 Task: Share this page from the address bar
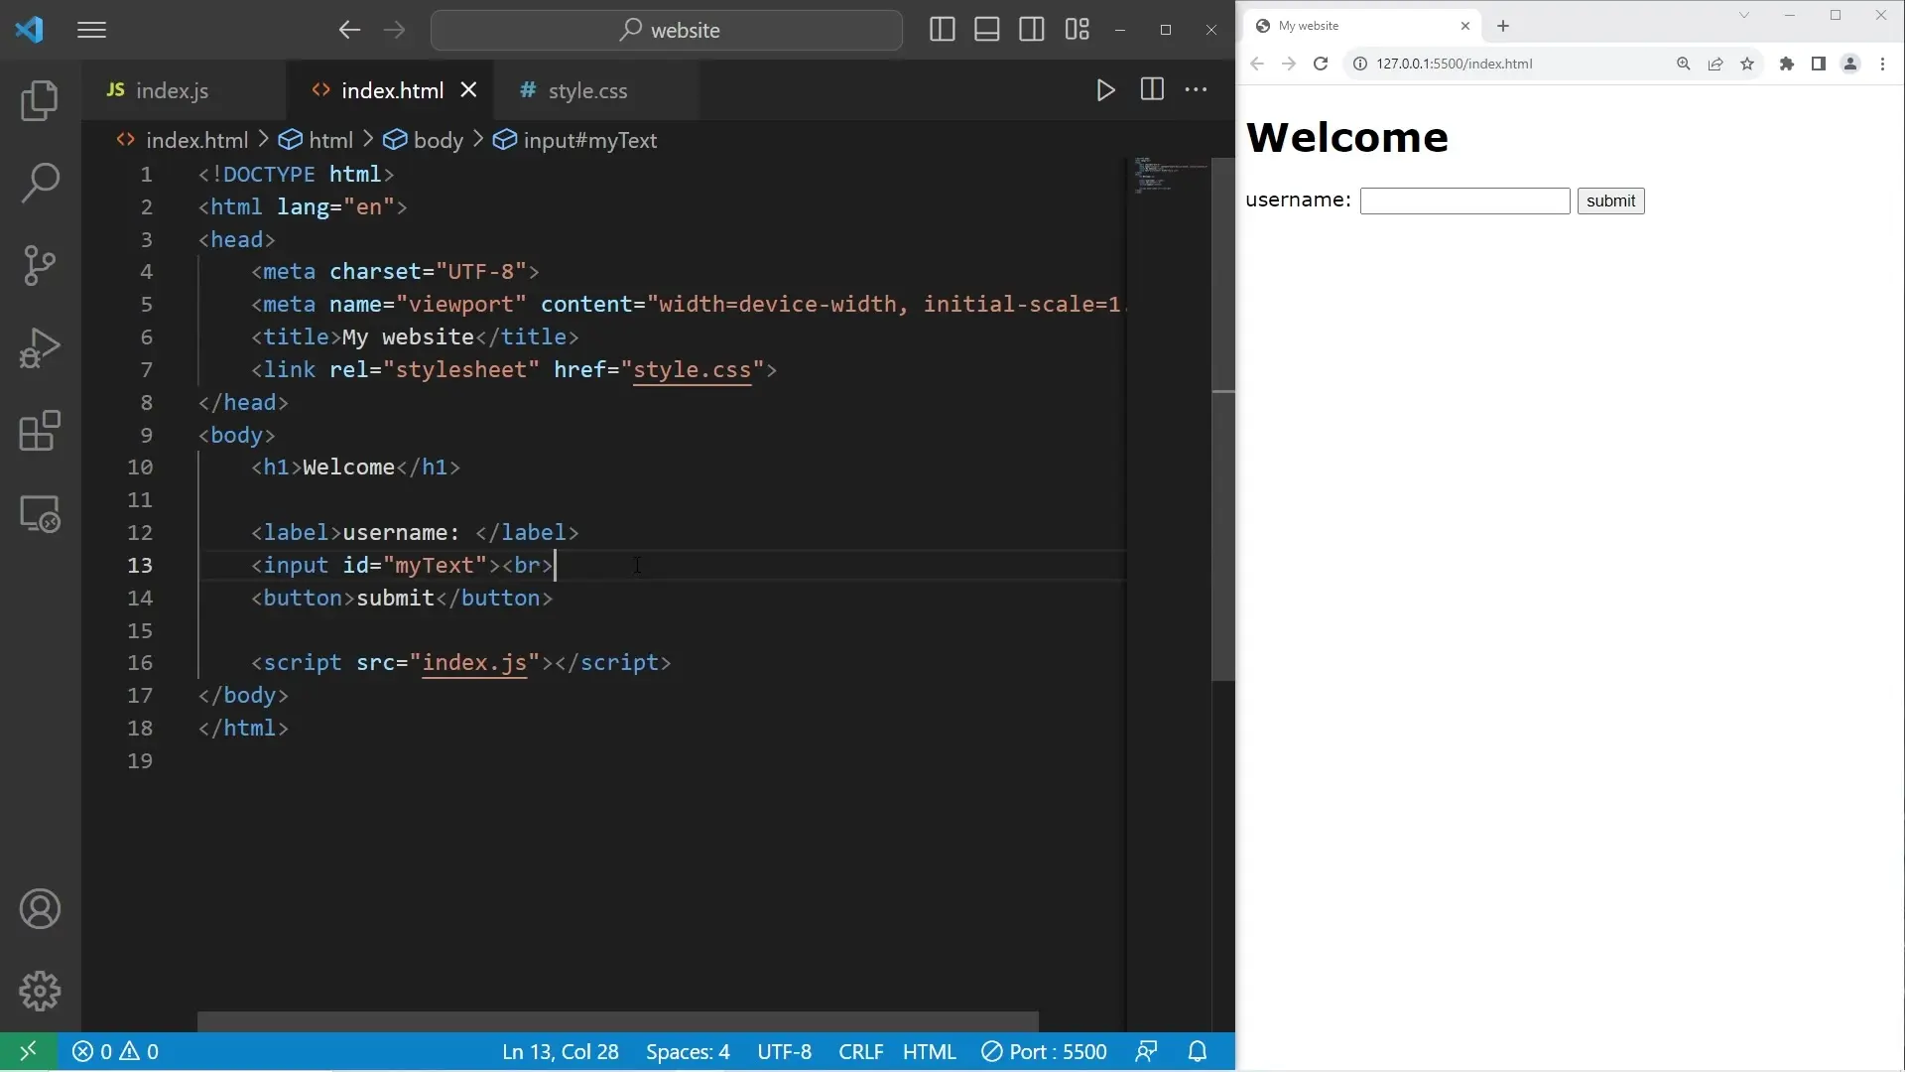point(1714,64)
